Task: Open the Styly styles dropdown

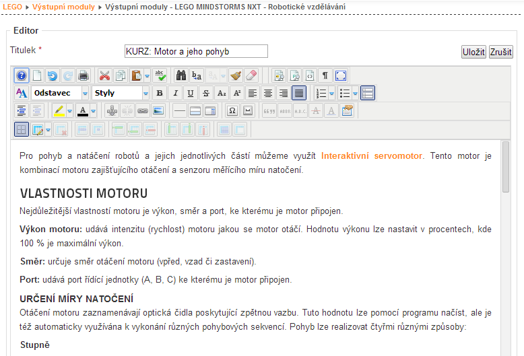Action: pyautogui.click(x=121, y=93)
